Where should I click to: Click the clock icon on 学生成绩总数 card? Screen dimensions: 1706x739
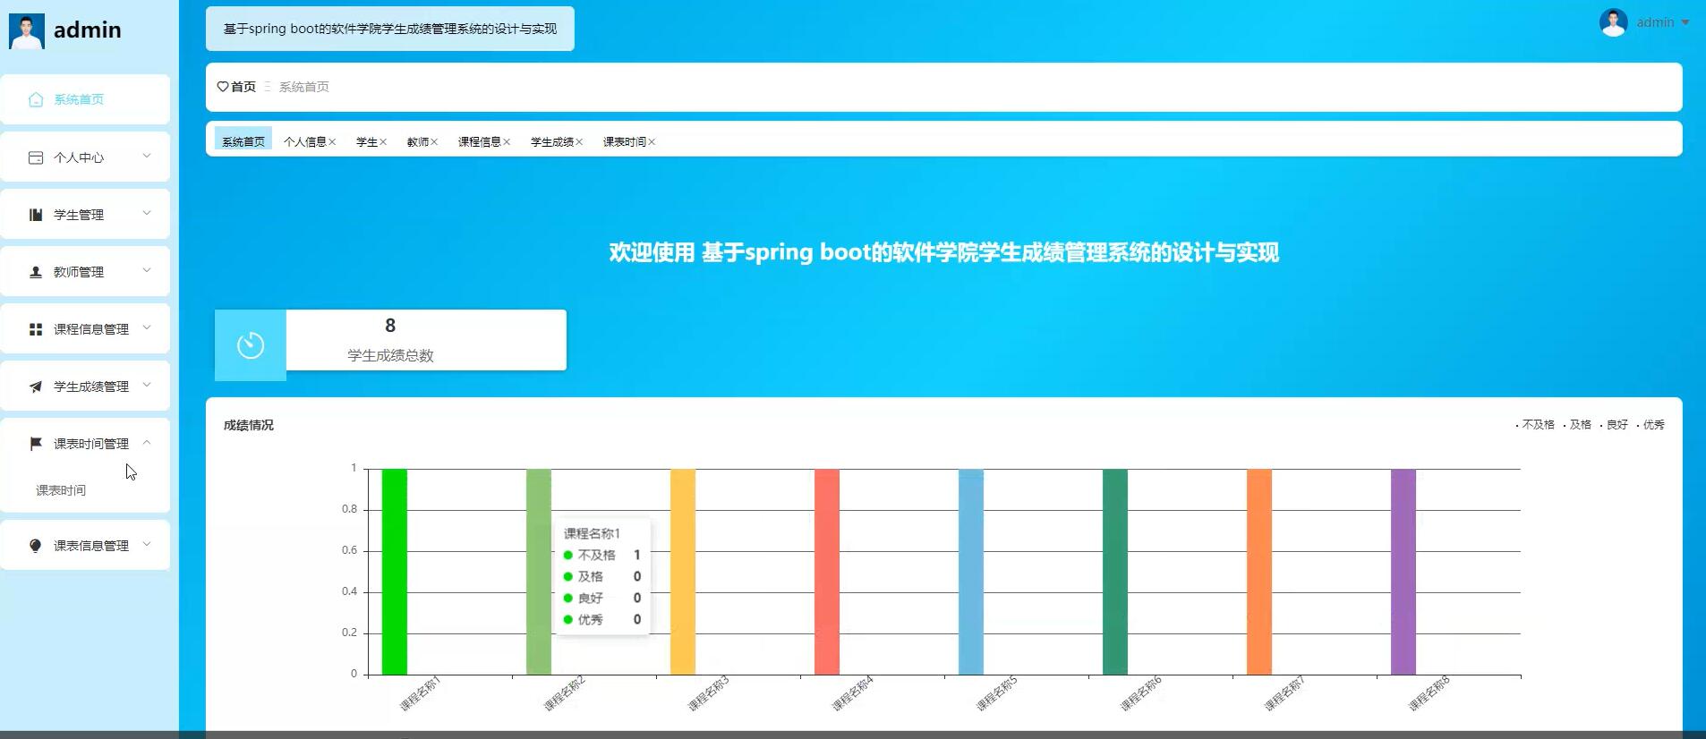click(x=251, y=344)
